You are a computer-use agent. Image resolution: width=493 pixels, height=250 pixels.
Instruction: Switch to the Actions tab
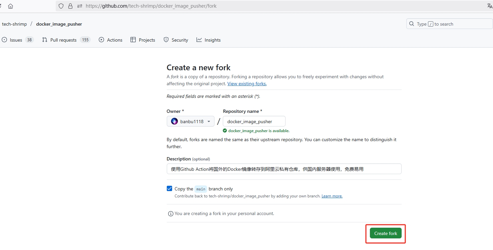pyautogui.click(x=111, y=40)
